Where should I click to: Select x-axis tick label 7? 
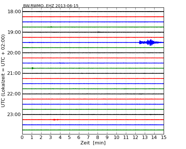(x=88, y=138)
